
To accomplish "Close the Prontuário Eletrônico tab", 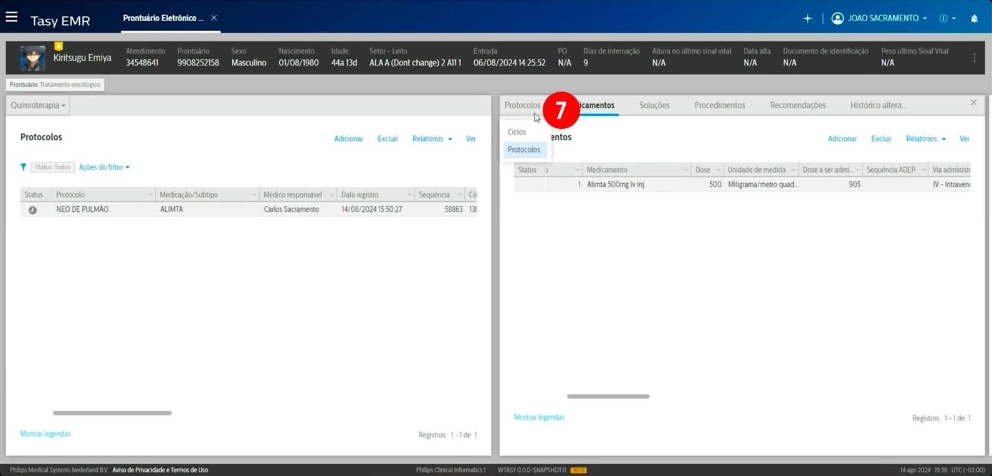I will click(214, 18).
